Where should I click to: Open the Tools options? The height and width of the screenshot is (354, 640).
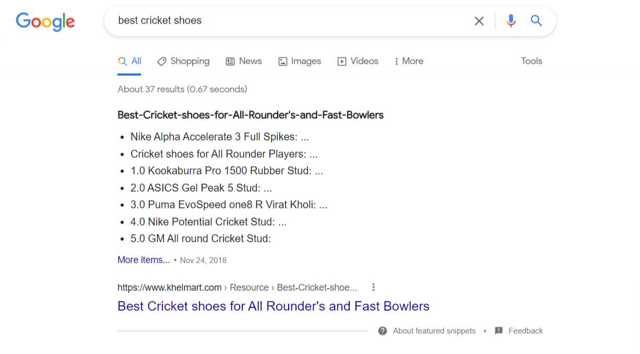coord(531,61)
